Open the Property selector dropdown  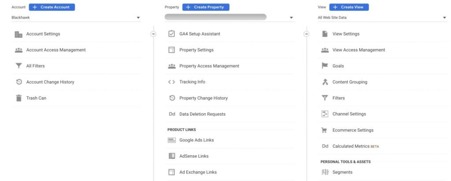tap(229, 17)
